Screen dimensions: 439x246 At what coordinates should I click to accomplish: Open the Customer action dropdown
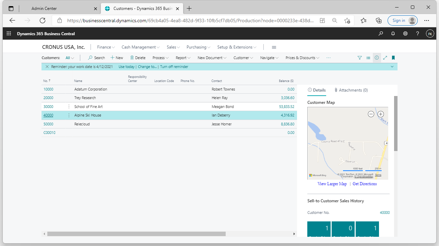tap(244, 58)
